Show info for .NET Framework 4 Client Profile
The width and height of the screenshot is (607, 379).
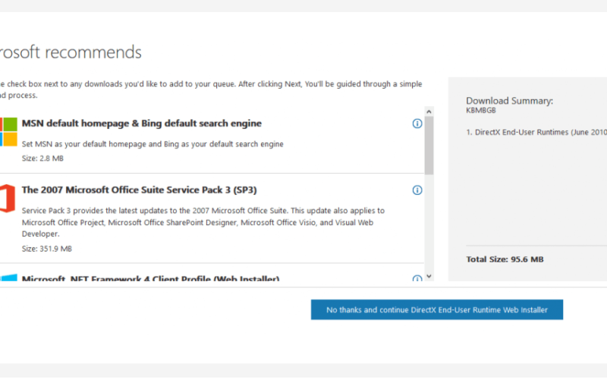point(417,278)
